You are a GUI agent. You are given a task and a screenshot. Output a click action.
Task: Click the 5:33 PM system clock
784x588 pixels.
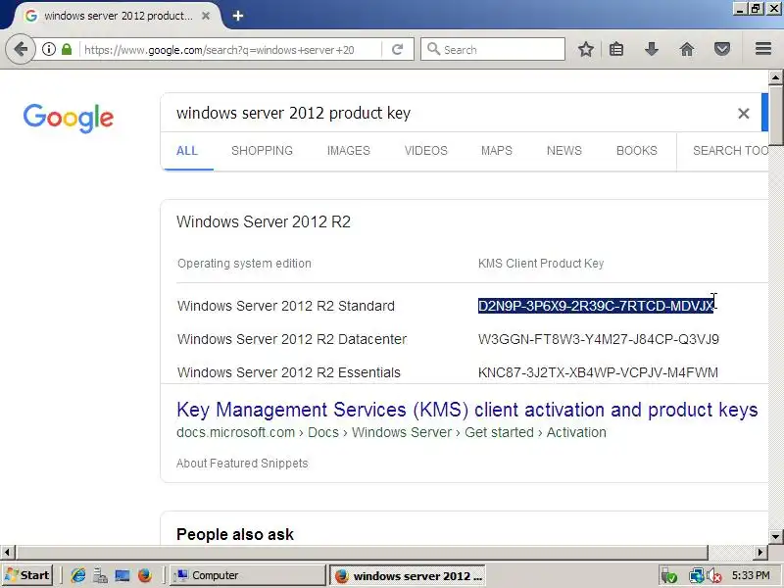click(751, 575)
